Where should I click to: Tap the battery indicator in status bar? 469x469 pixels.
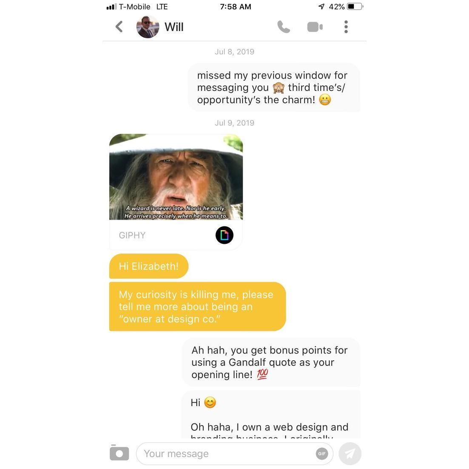(355, 6)
